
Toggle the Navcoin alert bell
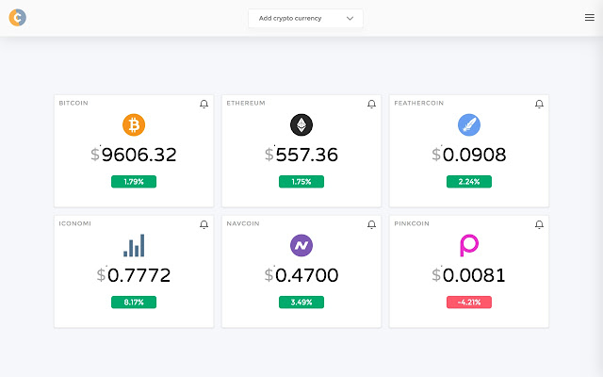pos(371,224)
